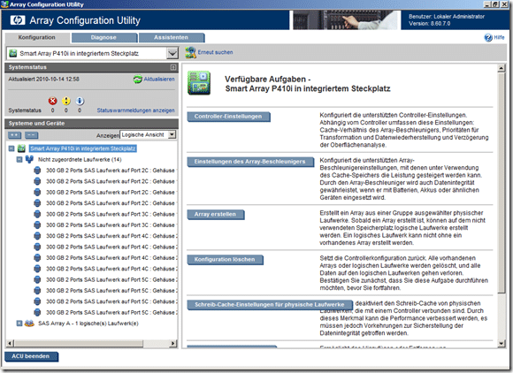Click the ACU beenden button
The height and width of the screenshot is (373, 513).
click(31, 356)
